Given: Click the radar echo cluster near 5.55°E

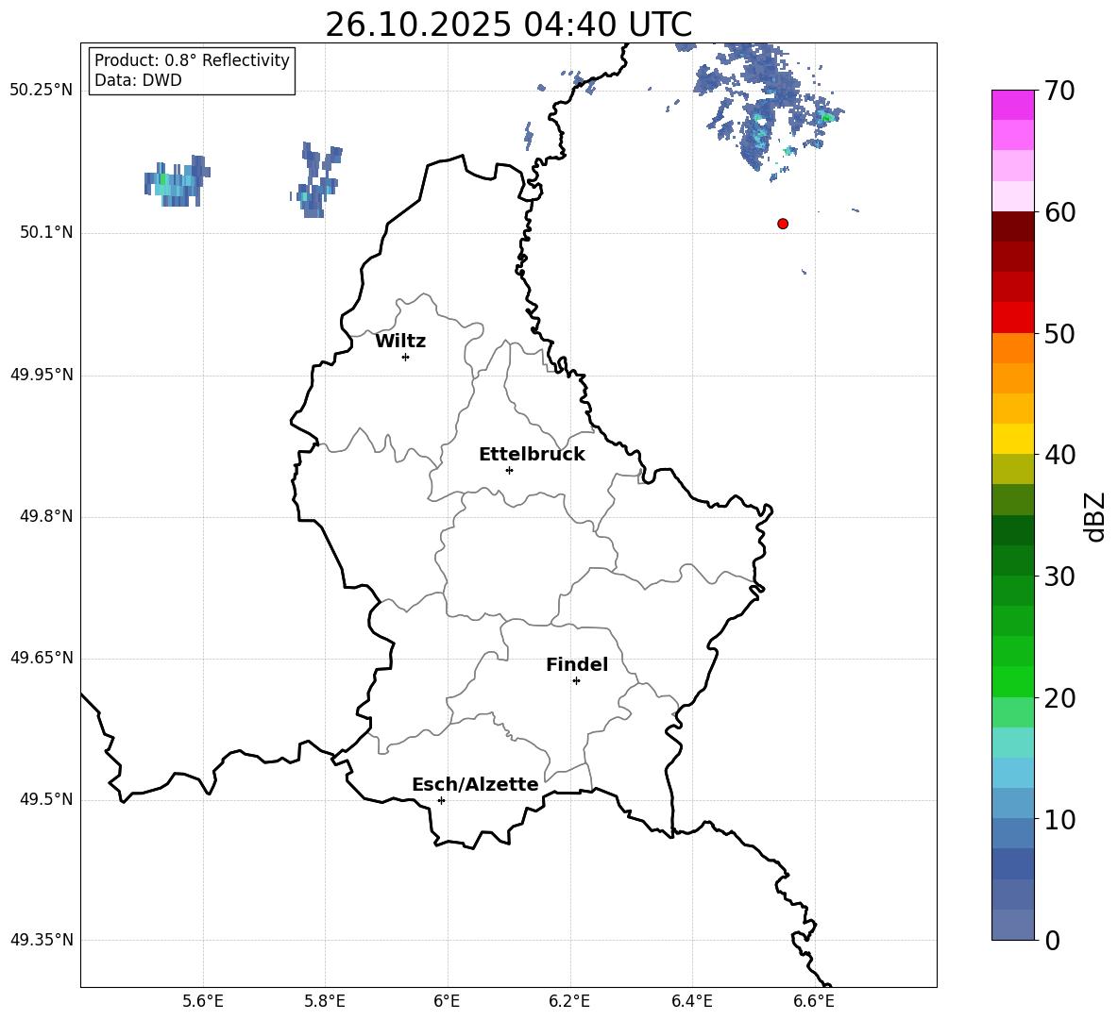Looking at the screenshot, I should [177, 181].
